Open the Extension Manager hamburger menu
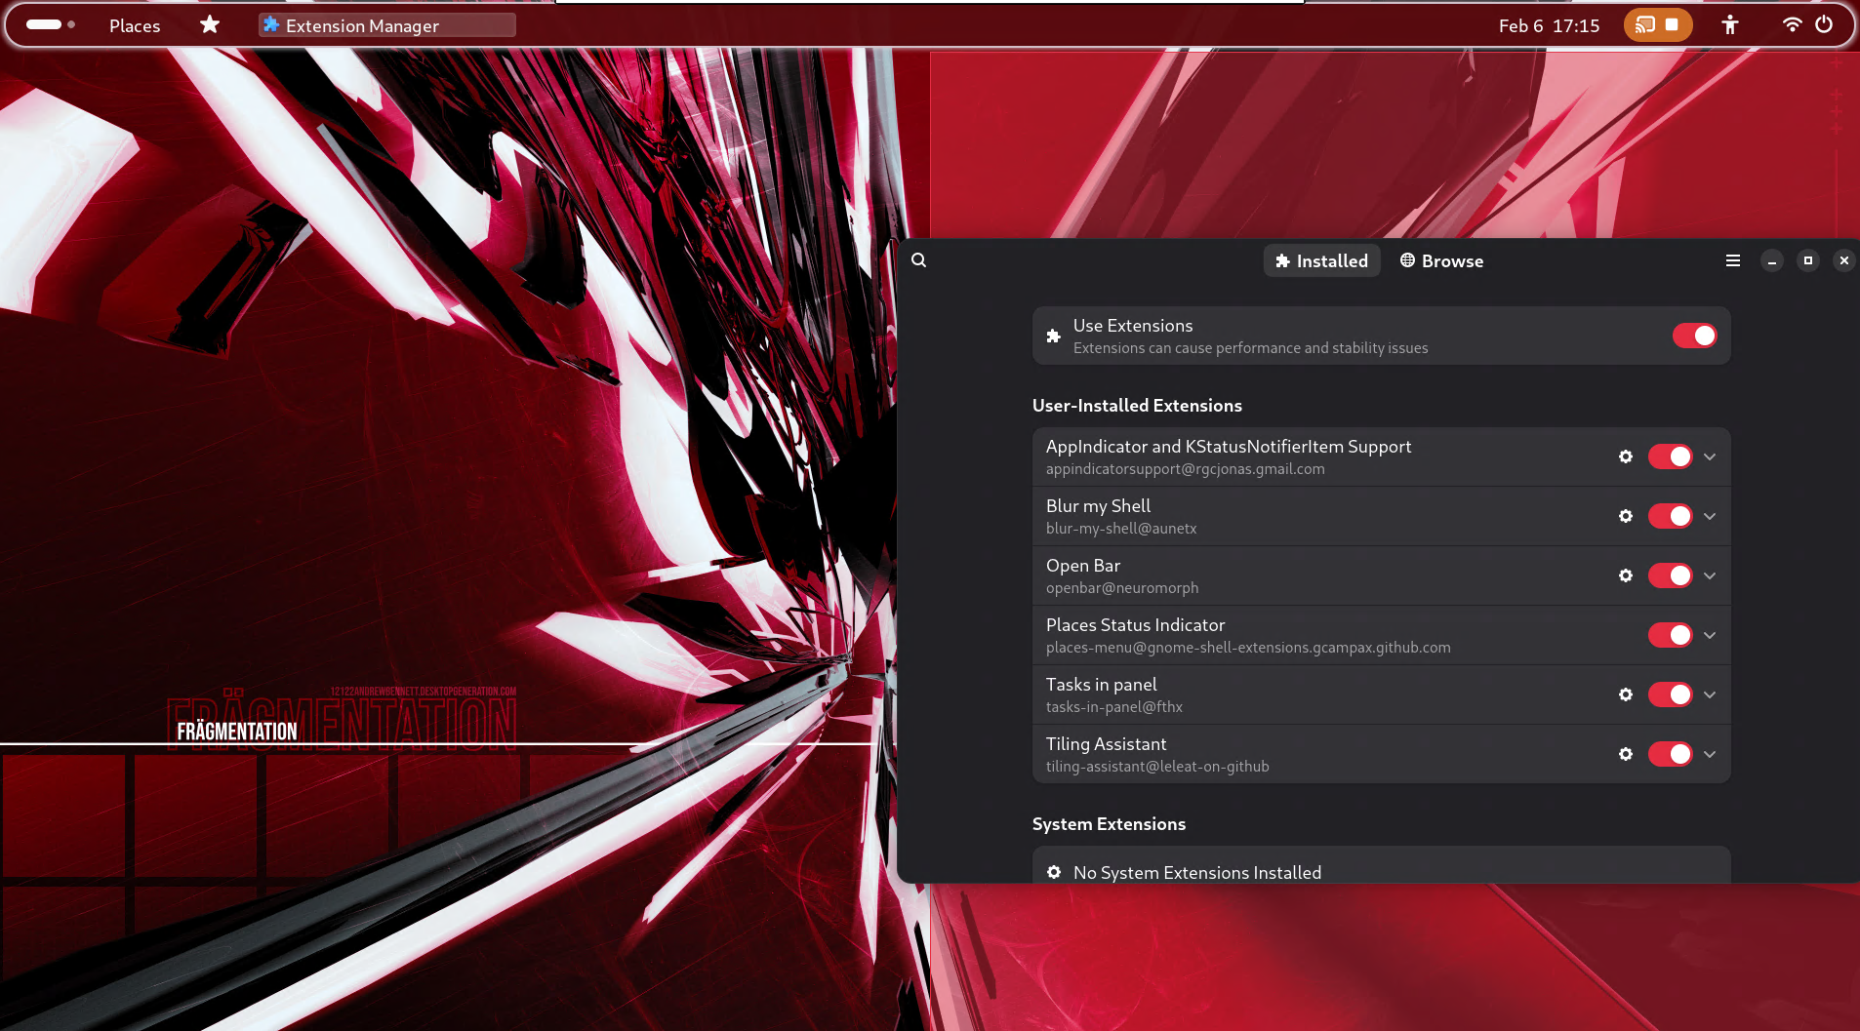Screen dimensions: 1860x1031 [x=1733, y=260]
